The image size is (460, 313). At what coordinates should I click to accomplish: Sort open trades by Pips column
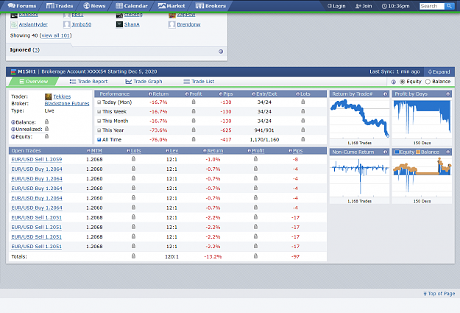(297, 151)
